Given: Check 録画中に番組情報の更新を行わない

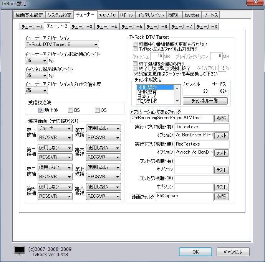Looking at the screenshot, I should point(135,44).
